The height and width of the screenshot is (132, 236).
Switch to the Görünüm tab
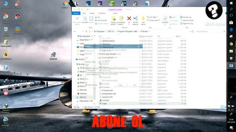point(102,13)
